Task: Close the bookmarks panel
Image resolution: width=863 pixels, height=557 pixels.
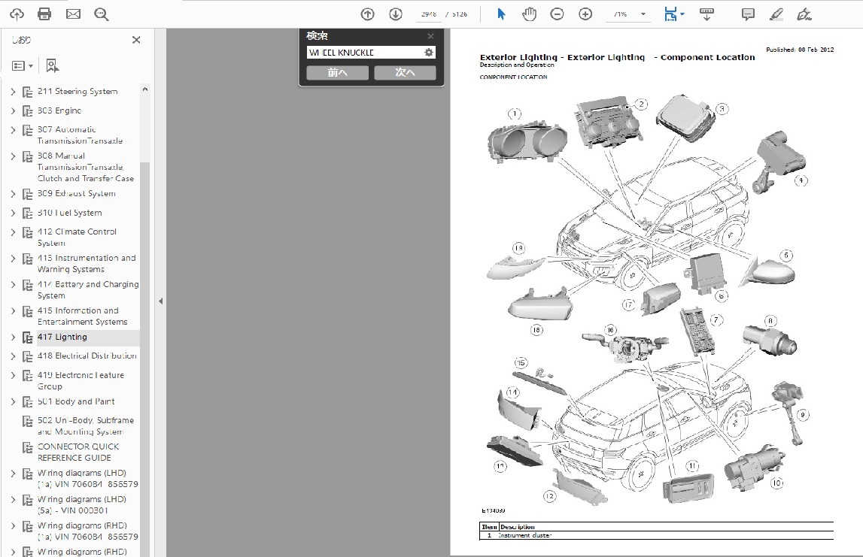Action: pyautogui.click(x=136, y=40)
